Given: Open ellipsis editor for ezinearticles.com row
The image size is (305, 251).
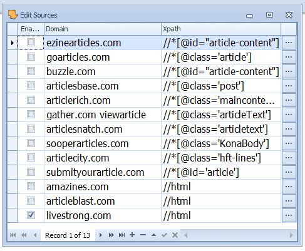Looking at the screenshot, I should pos(289,43).
